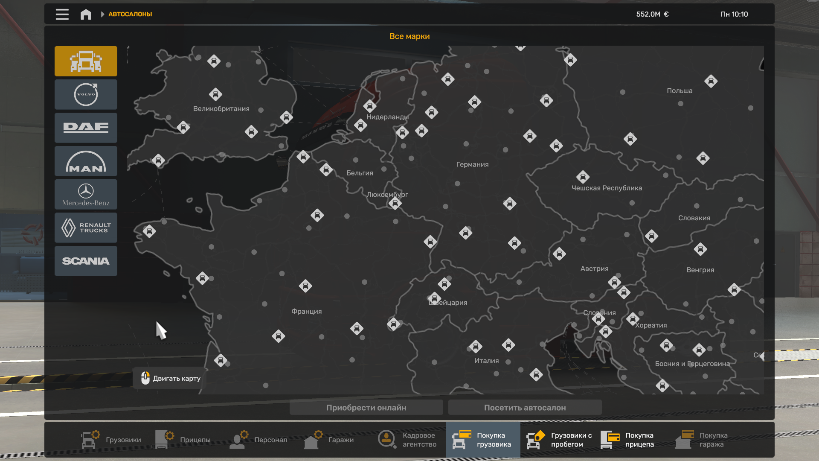The height and width of the screenshot is (461, 819).
Task: Open Прицепы management tab
Action: click(x=183, y=440)
